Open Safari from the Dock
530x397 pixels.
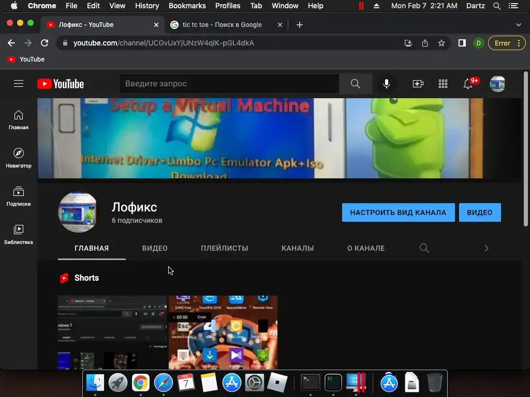[x=164, y=383]
